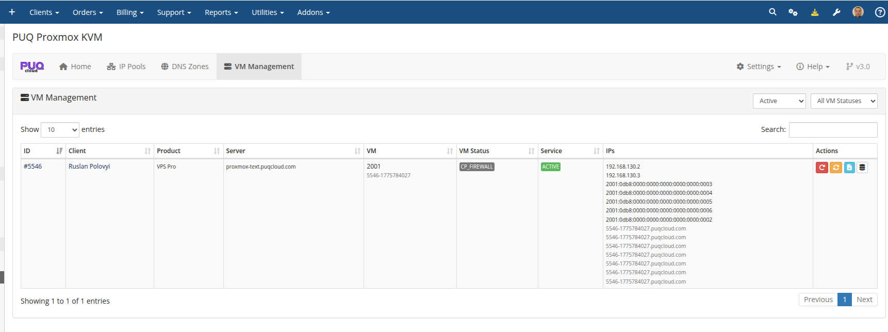Sort table by VM column
This screenshot has width=888, height=332.
pyautogui.click(x=410, y=151)
